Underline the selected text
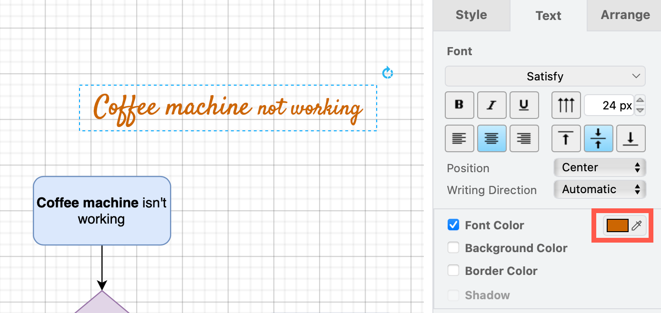The image size is (661, 313). point(524,105)
